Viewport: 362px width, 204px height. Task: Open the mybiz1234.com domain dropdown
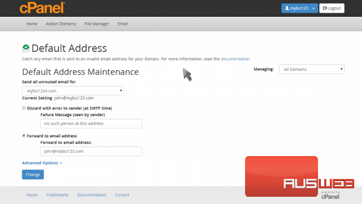point(73,91)
